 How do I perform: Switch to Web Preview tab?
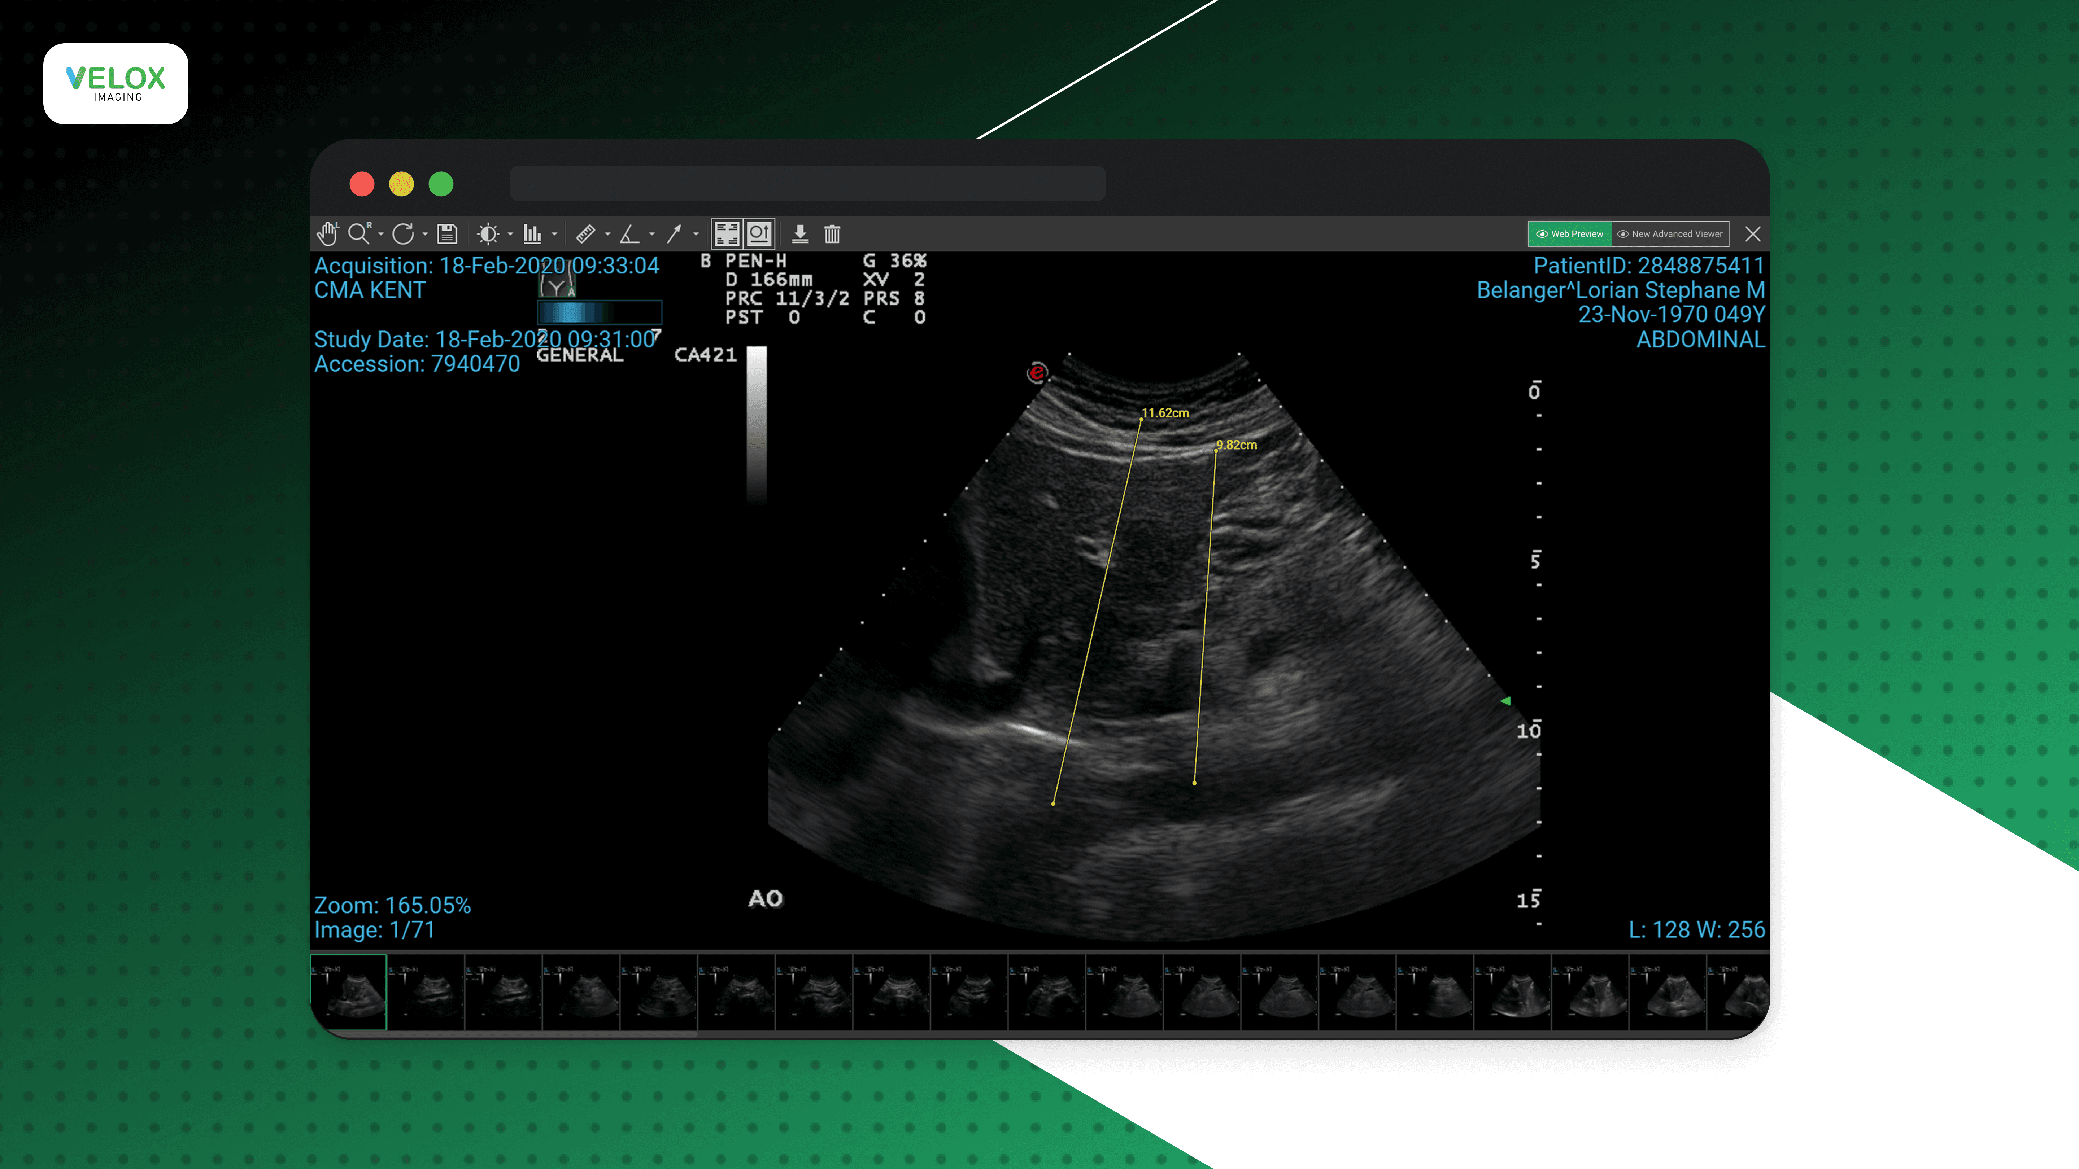pyautogui.click(x=1570, y=234)
